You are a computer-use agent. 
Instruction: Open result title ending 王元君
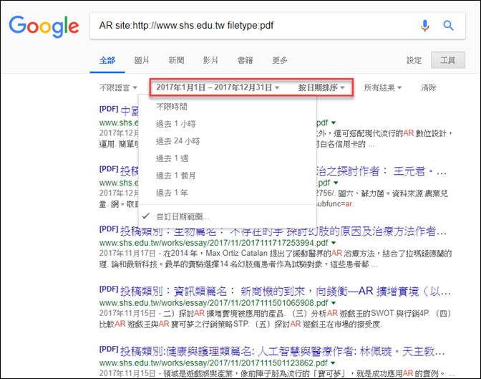click(x=381, y=171)
